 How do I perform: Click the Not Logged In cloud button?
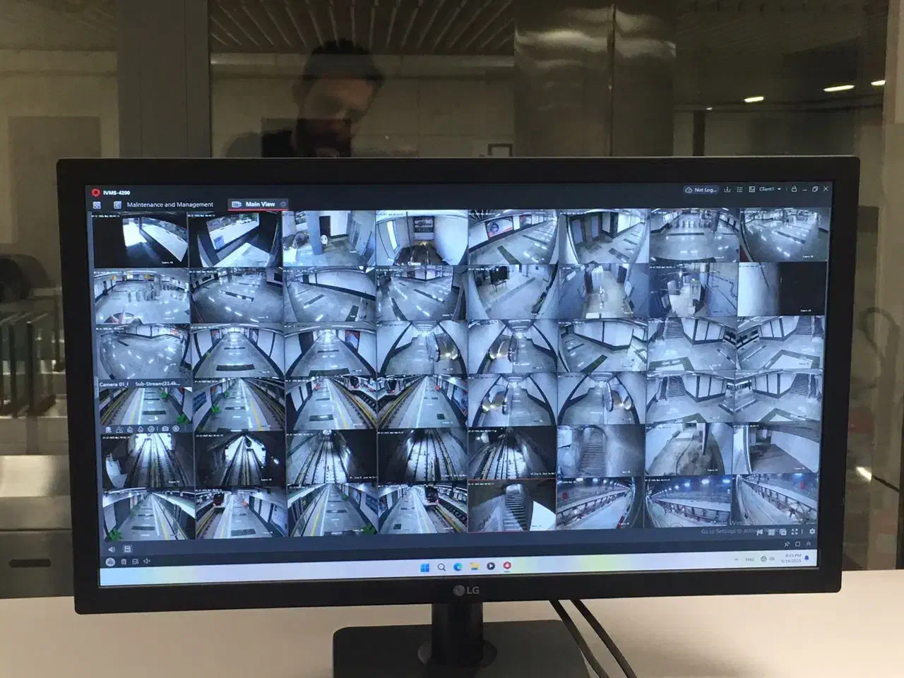(701, 190)
